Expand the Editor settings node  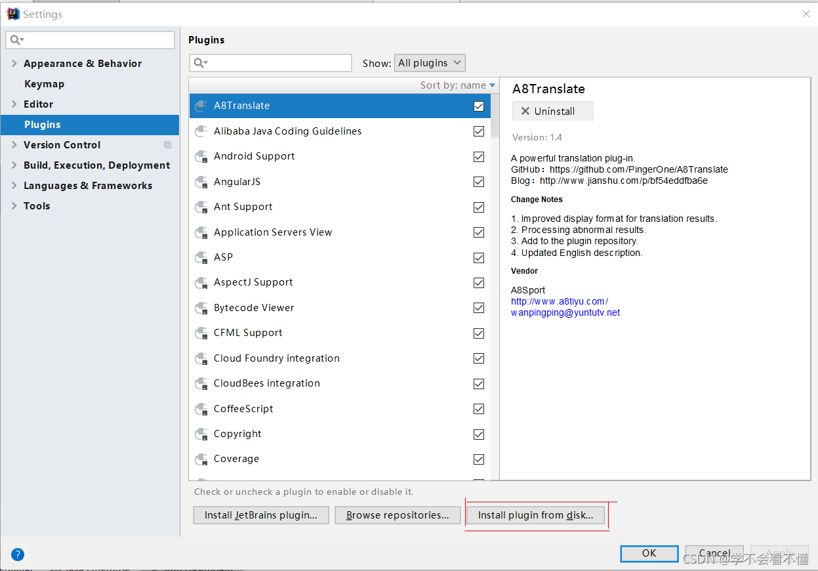(x=14, y=104)
